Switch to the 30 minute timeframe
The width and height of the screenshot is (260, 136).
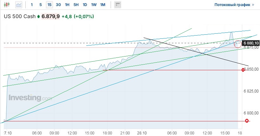click(x=58, y=5)
